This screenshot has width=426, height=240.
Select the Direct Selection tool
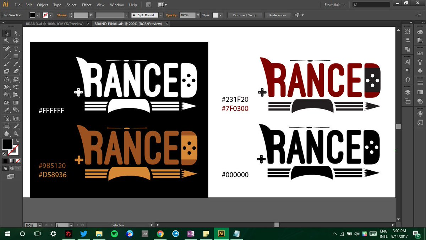click(x=16, y=33)
